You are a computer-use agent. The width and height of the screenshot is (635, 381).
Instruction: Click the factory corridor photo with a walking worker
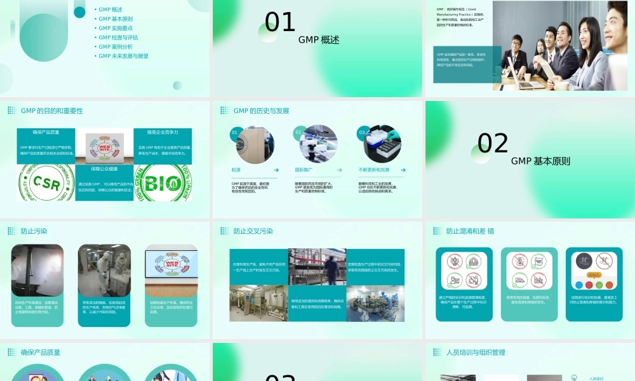click(317, 267)
